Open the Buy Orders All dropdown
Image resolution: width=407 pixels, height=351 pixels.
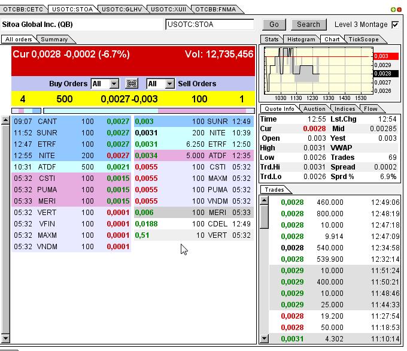click(114, 84)
